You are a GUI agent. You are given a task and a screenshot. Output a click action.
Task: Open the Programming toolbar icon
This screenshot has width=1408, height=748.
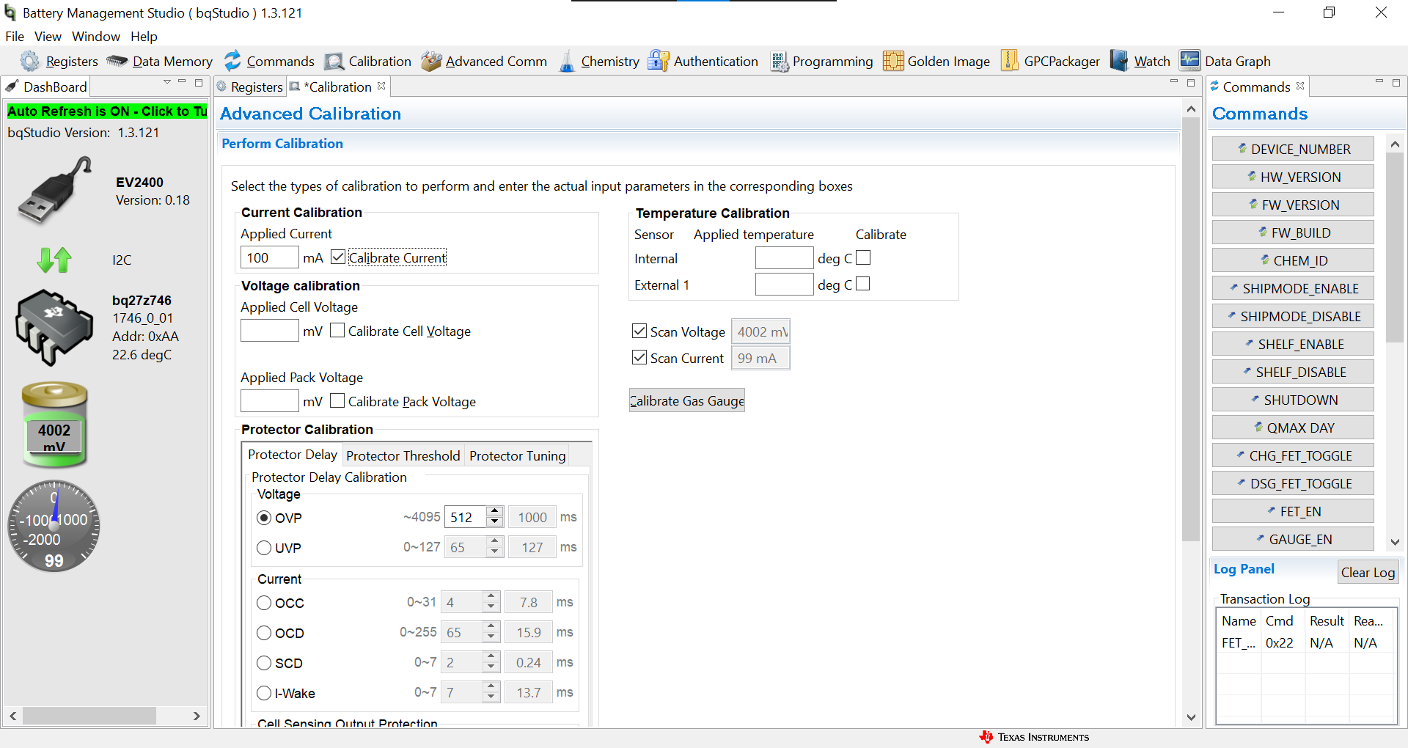779,62
